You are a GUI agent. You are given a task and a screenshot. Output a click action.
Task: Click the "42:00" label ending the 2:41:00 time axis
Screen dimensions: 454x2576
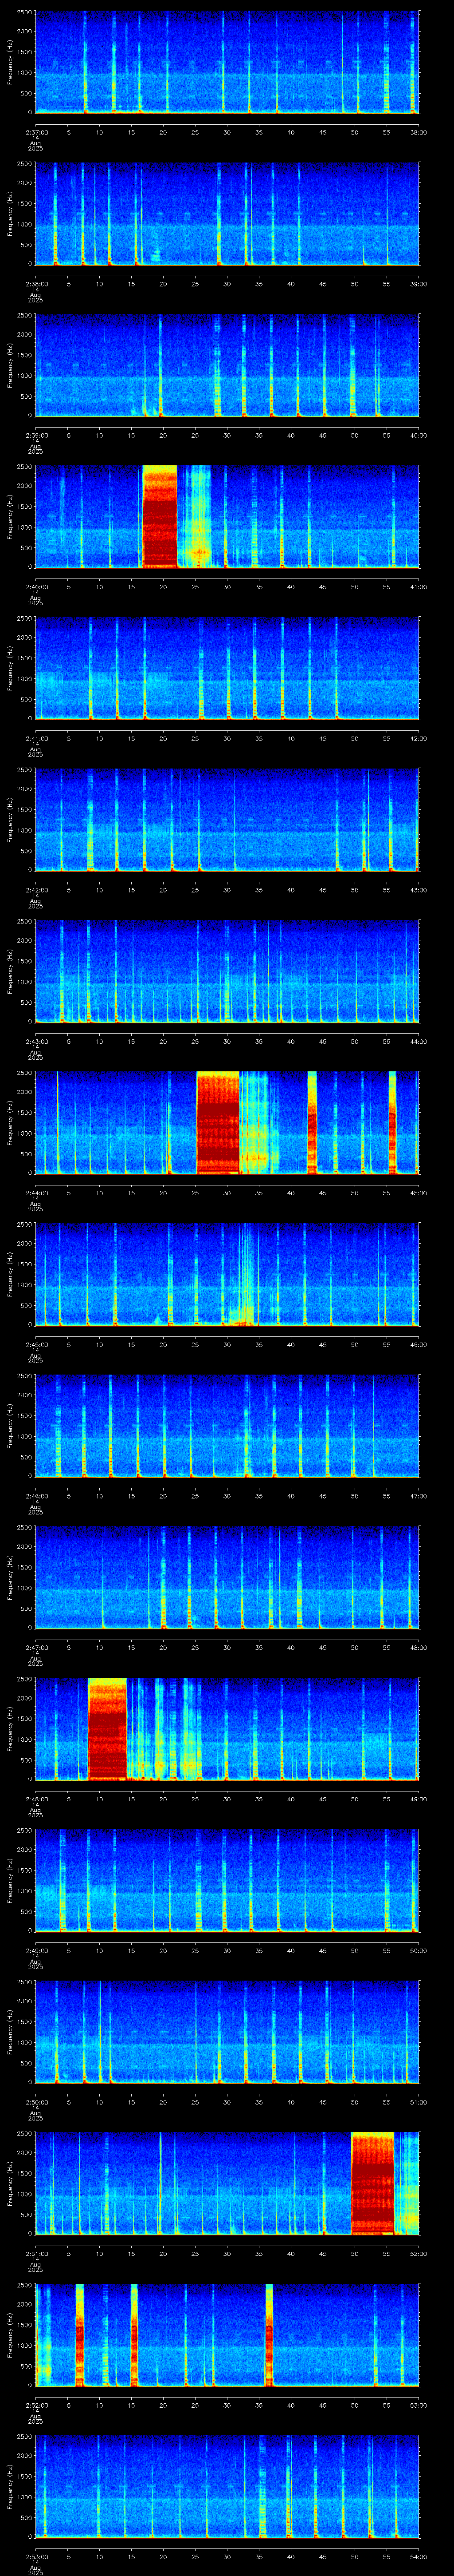click(x=419, y=738)
